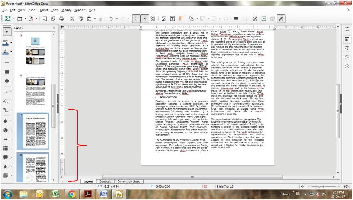Switch to the Controls layer tab
Screen dimensions: 353x200
pos(105,181)
